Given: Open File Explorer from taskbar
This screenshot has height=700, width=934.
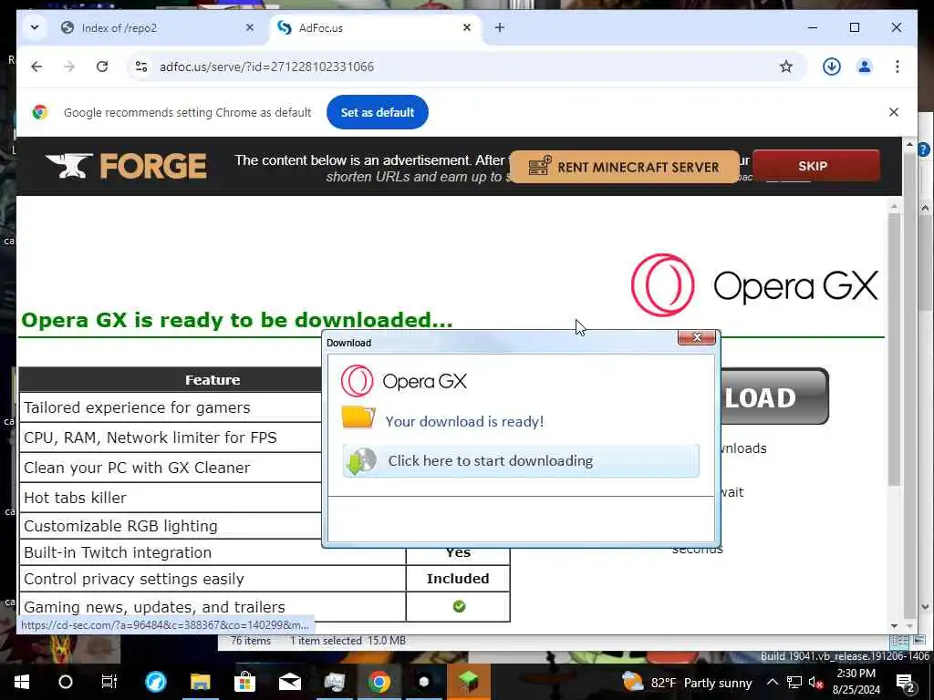Looking at the screenshot, I should pyautogui.click(x=200, y=682).
